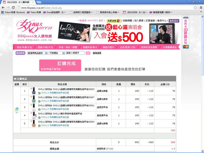
Task: Expand the 不限價格 price dropdown
Action: (57, 53)
